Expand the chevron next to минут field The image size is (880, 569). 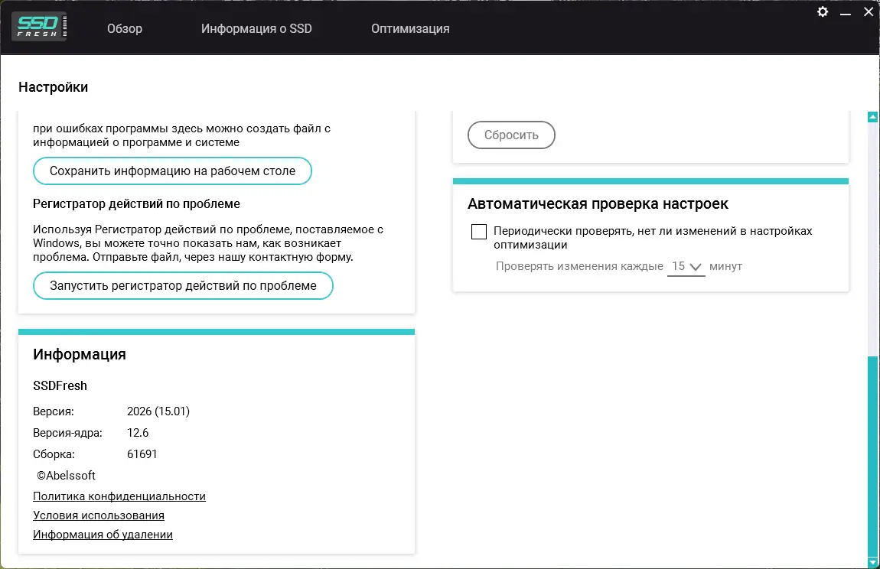point(696,266)
